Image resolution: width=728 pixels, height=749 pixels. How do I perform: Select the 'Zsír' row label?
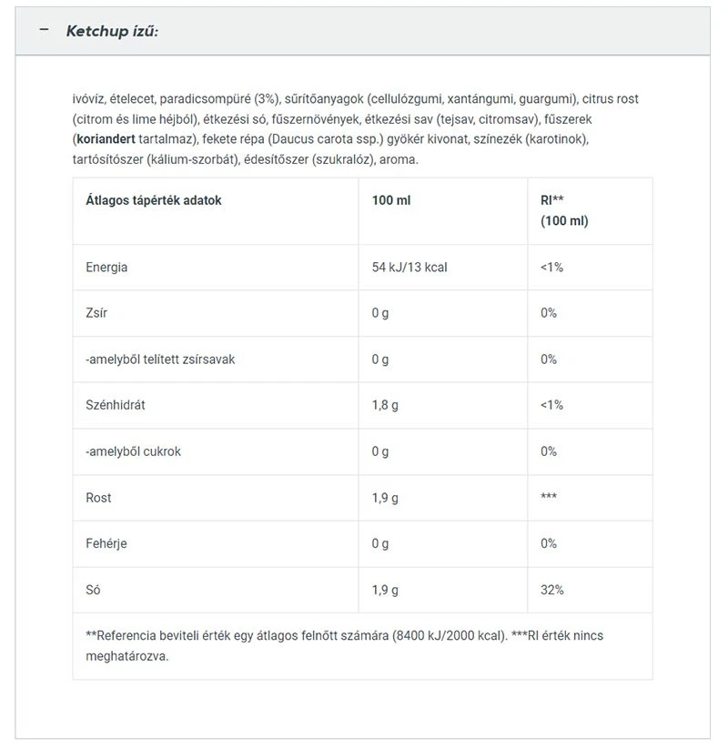(x=97, y=313)
